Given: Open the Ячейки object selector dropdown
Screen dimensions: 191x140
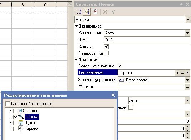Looking at the screenshot, I should click(188, 20).
